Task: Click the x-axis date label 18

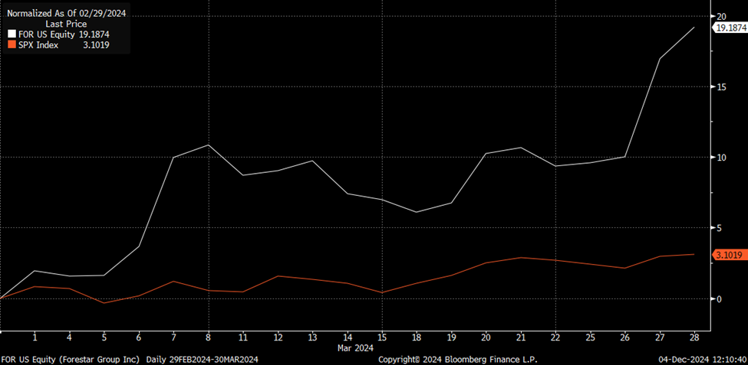Action: coord(417,337)
